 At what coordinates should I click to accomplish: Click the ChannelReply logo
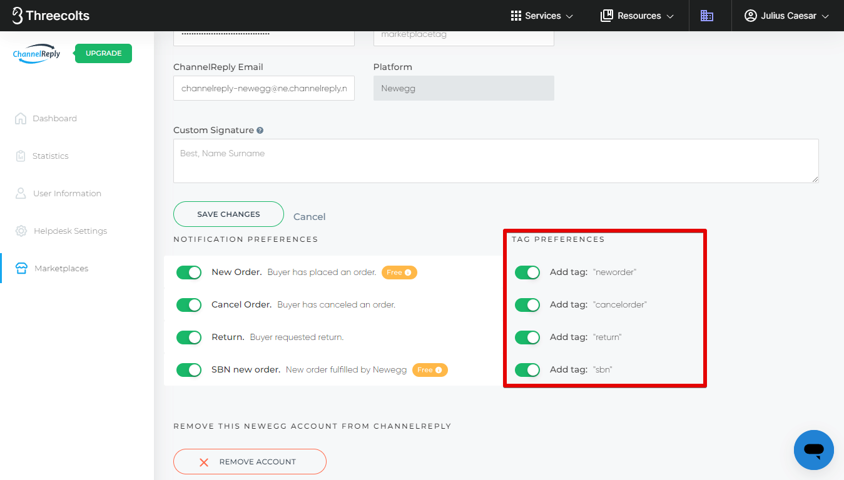point(37,54)
